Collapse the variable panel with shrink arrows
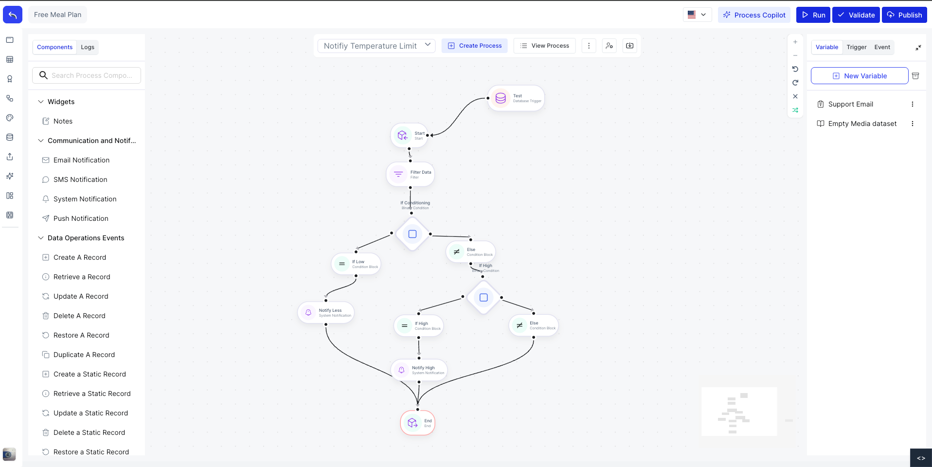The width and height of the screenshot is (932, 467). [x=918, y=48]
